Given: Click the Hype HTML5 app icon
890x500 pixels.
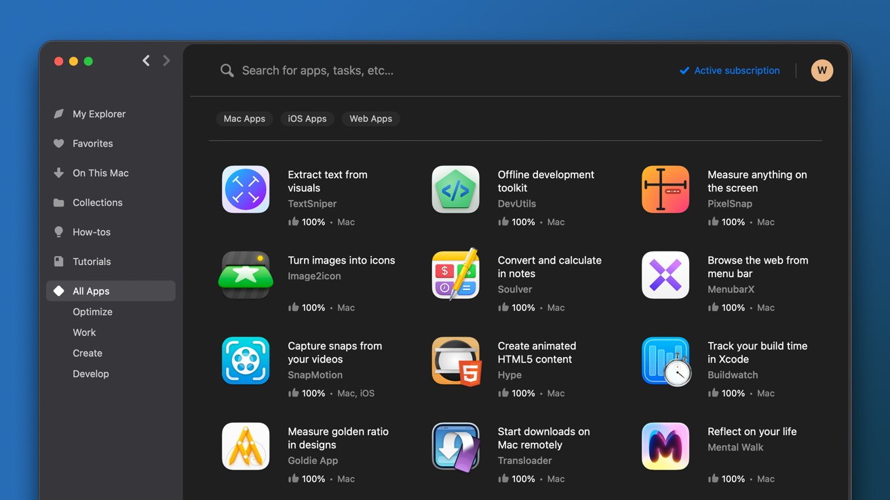Looking at the screenshot, I should coord(455,360).
